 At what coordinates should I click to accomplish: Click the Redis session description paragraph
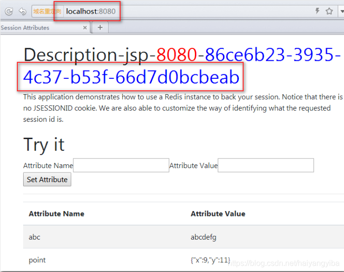pyautogui.click(x=183, y=108)
